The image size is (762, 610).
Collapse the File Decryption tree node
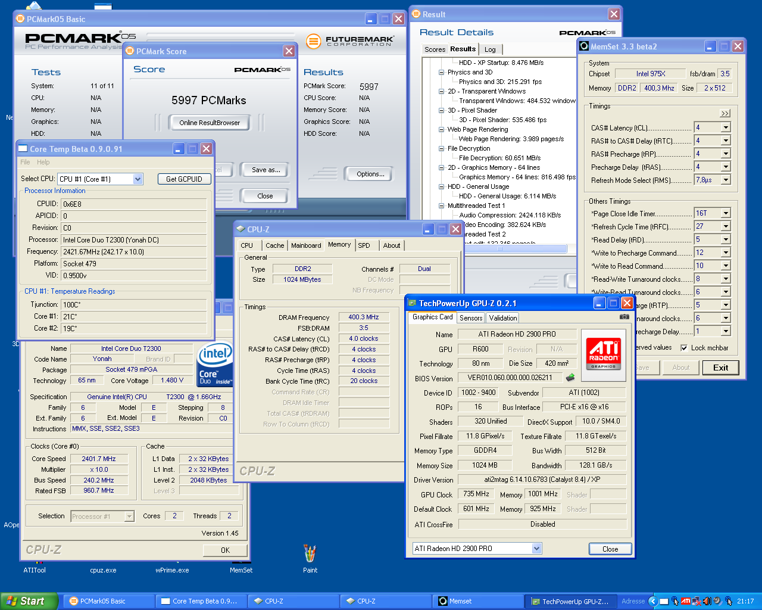pos(442,148)
